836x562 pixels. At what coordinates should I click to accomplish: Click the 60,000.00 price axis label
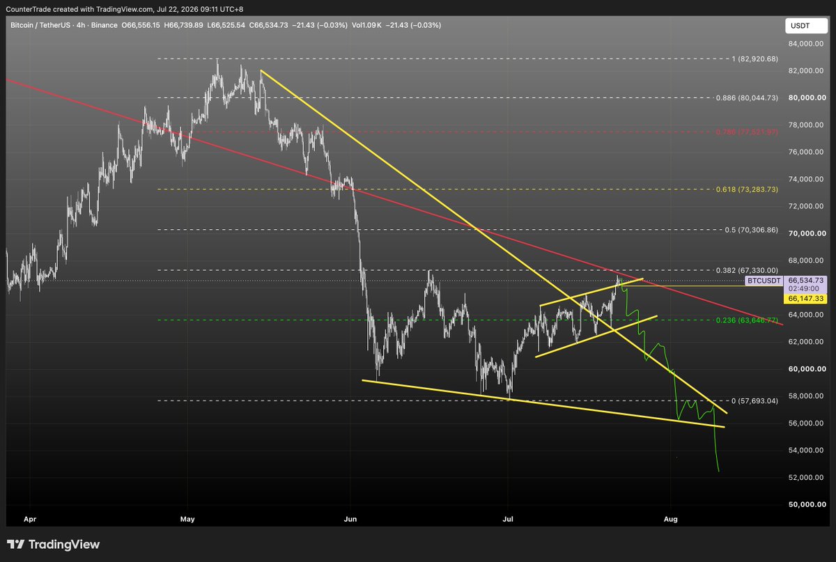pyautogui.click(x=807, y=369)
